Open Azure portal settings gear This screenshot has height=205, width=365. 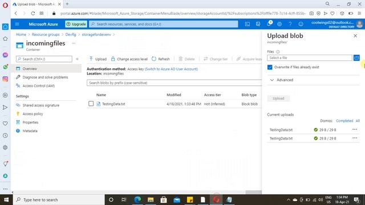279,24
